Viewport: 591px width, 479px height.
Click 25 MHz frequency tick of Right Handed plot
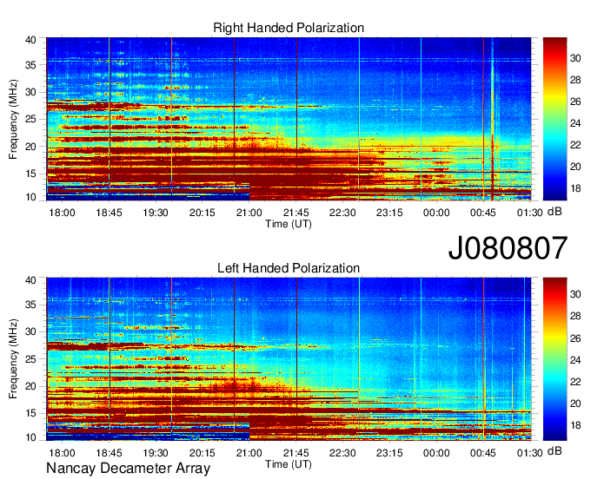[30, 119]
